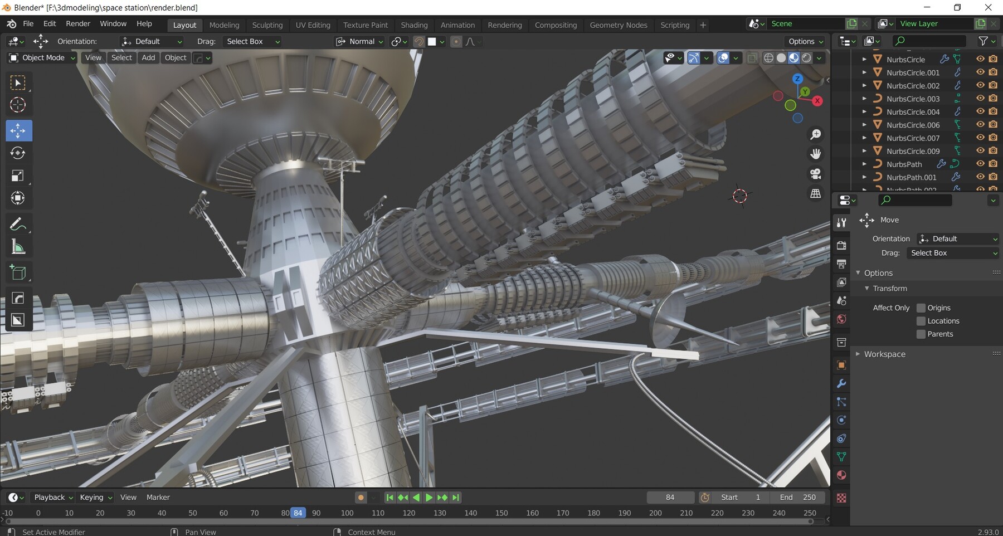Open the Material Properties tab
1003x536 pixels.
click(841, 475)
